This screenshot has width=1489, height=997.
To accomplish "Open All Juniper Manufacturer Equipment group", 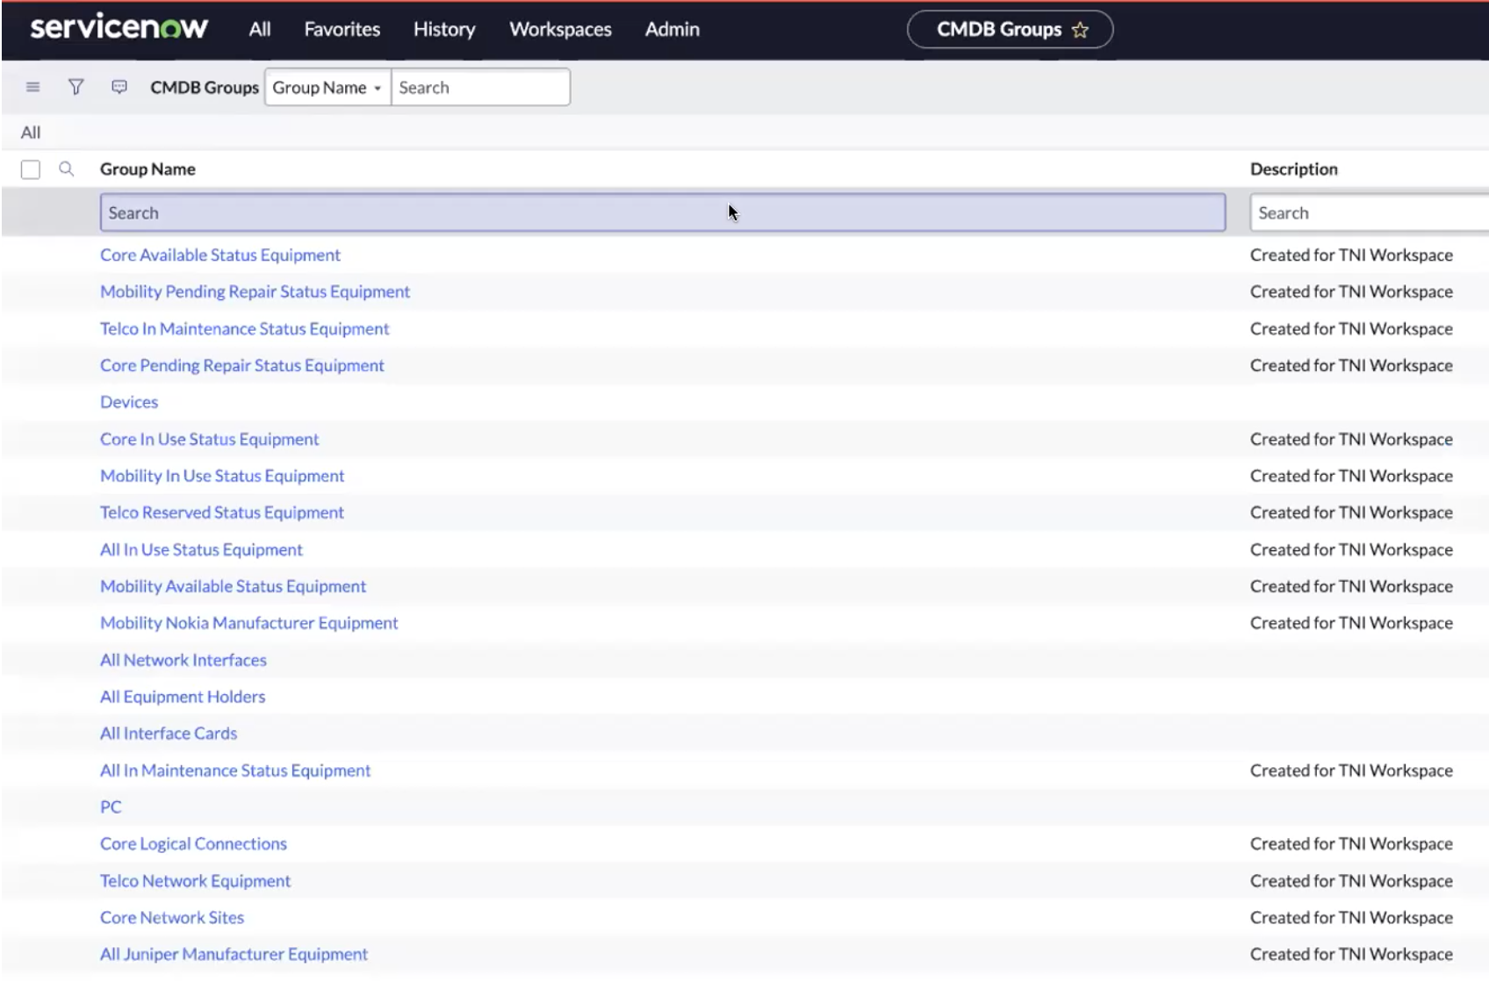I will tap(234, 954).
